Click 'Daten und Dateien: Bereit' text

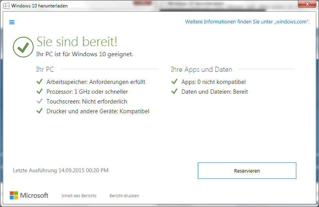pos(215,92)
